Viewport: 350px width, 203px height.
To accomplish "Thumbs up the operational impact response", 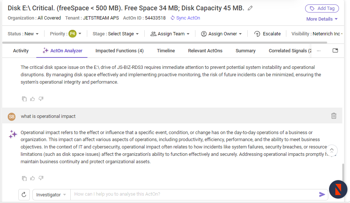I will coord(33,178).
